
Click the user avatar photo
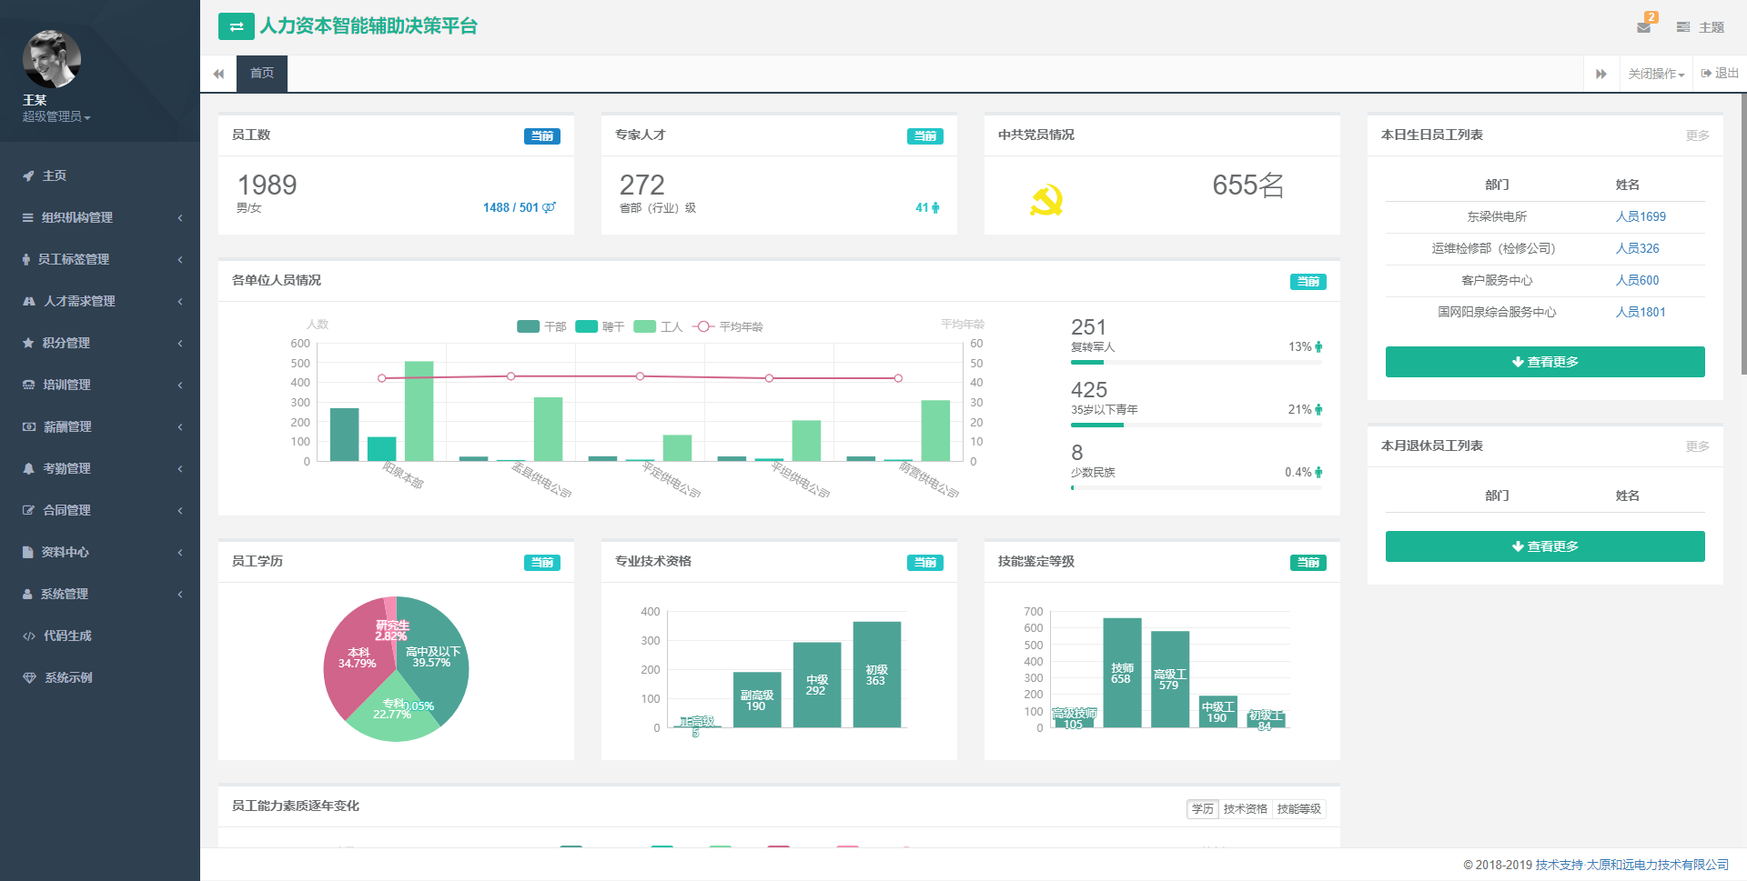coord(52,60)
